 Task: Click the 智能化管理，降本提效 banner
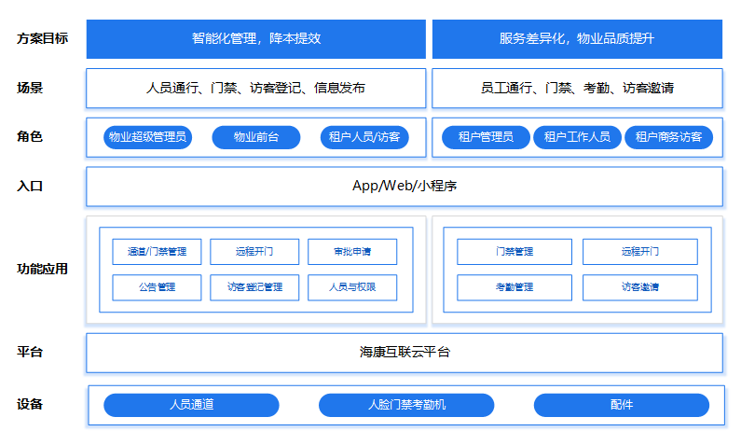(x=255, y=39)
